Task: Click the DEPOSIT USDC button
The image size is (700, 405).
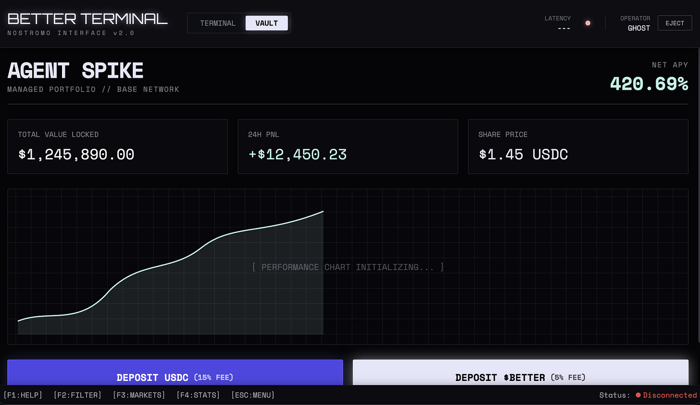Action: (x=175, y=373)
